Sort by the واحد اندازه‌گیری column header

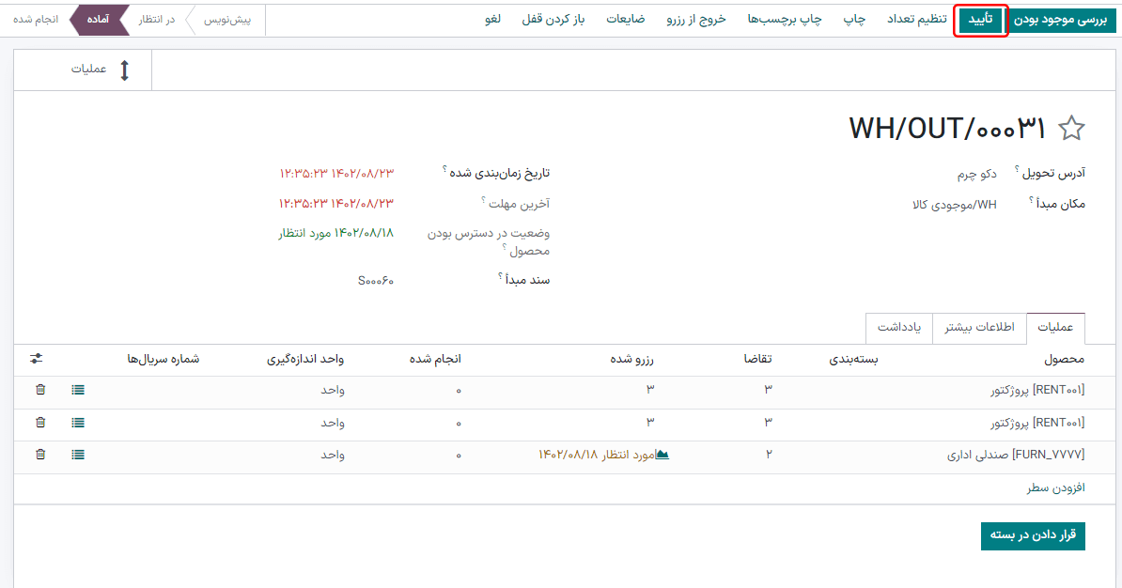305,359
